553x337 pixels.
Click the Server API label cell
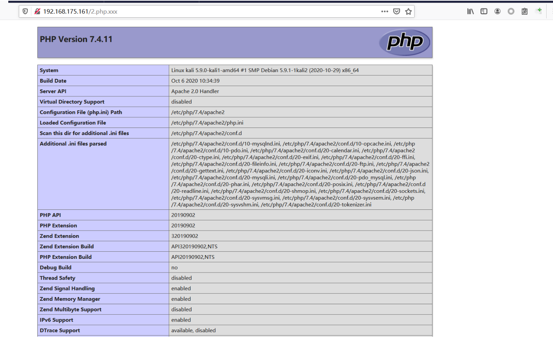(103, 91)
